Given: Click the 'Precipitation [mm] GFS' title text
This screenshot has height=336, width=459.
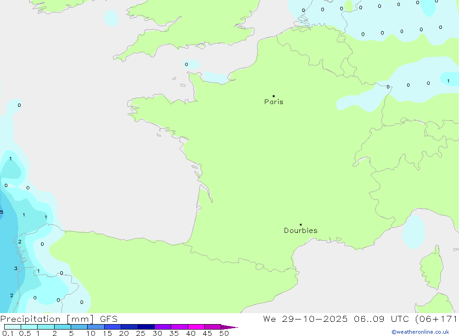Looking at the screenshot, I should click(59, 319).
